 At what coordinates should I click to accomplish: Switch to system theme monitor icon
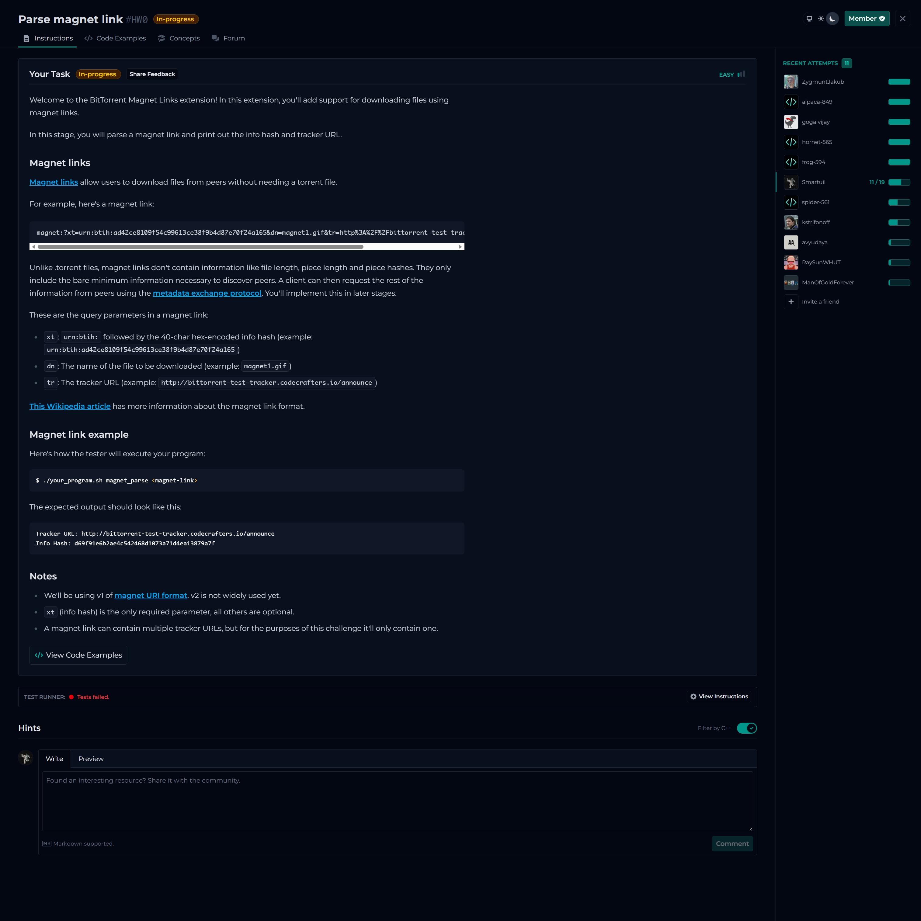pyautogui.click(x=809, y=19)
